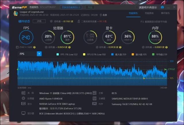Click 硬件状态 heading

24,21
